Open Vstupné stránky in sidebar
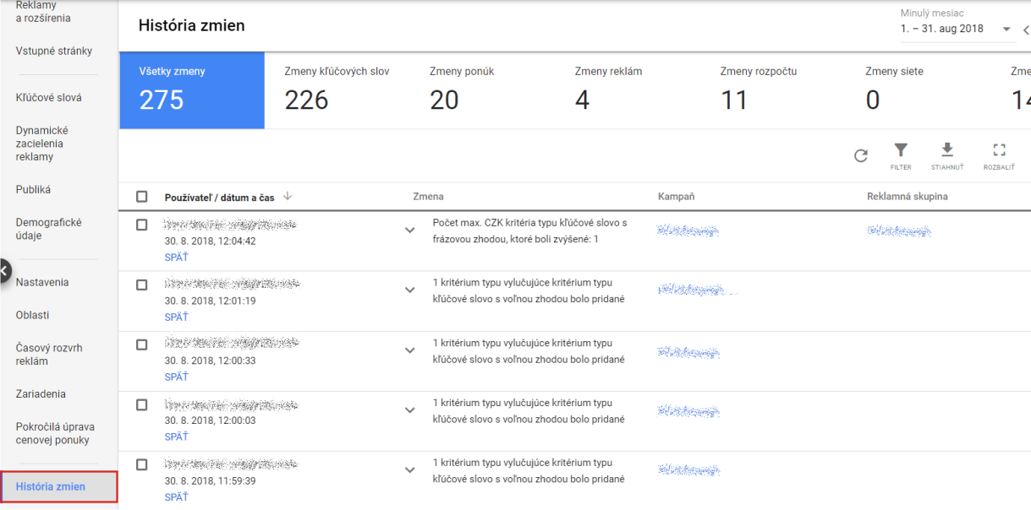The width and height of the screenshot is (1031, 510). [54, 51]
